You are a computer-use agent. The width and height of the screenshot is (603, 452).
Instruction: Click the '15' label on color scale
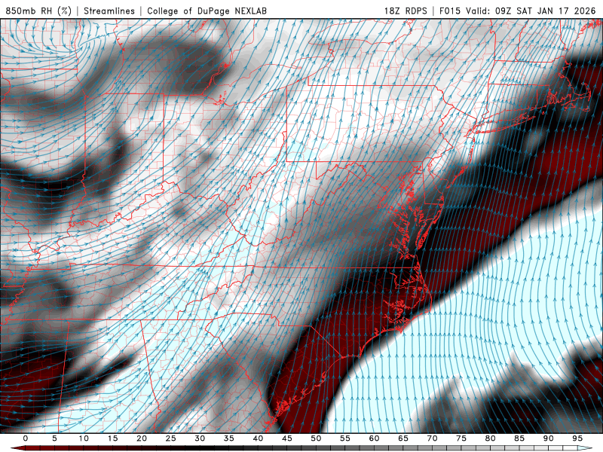[112, 438]
